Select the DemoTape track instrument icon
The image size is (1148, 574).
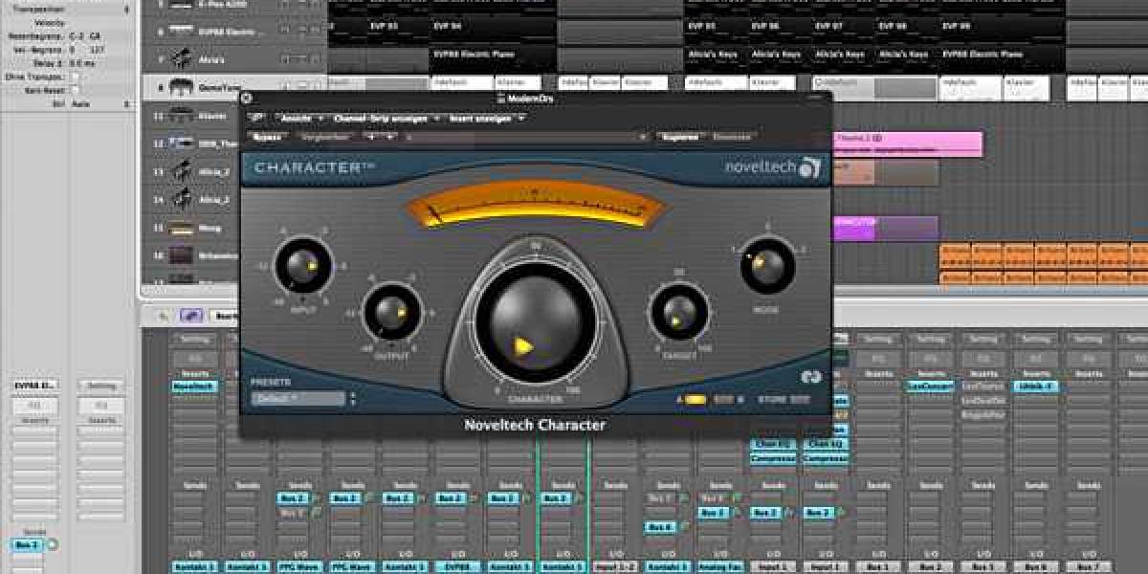click(180, 87)
